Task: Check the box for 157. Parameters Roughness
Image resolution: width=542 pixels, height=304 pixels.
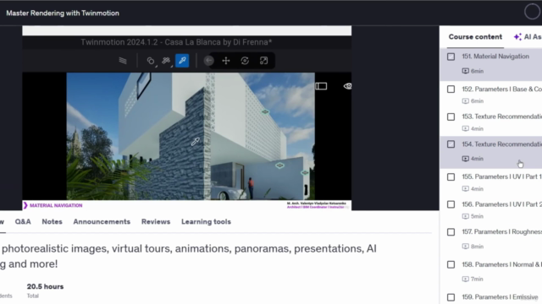Action: click(x=451, y=232)
